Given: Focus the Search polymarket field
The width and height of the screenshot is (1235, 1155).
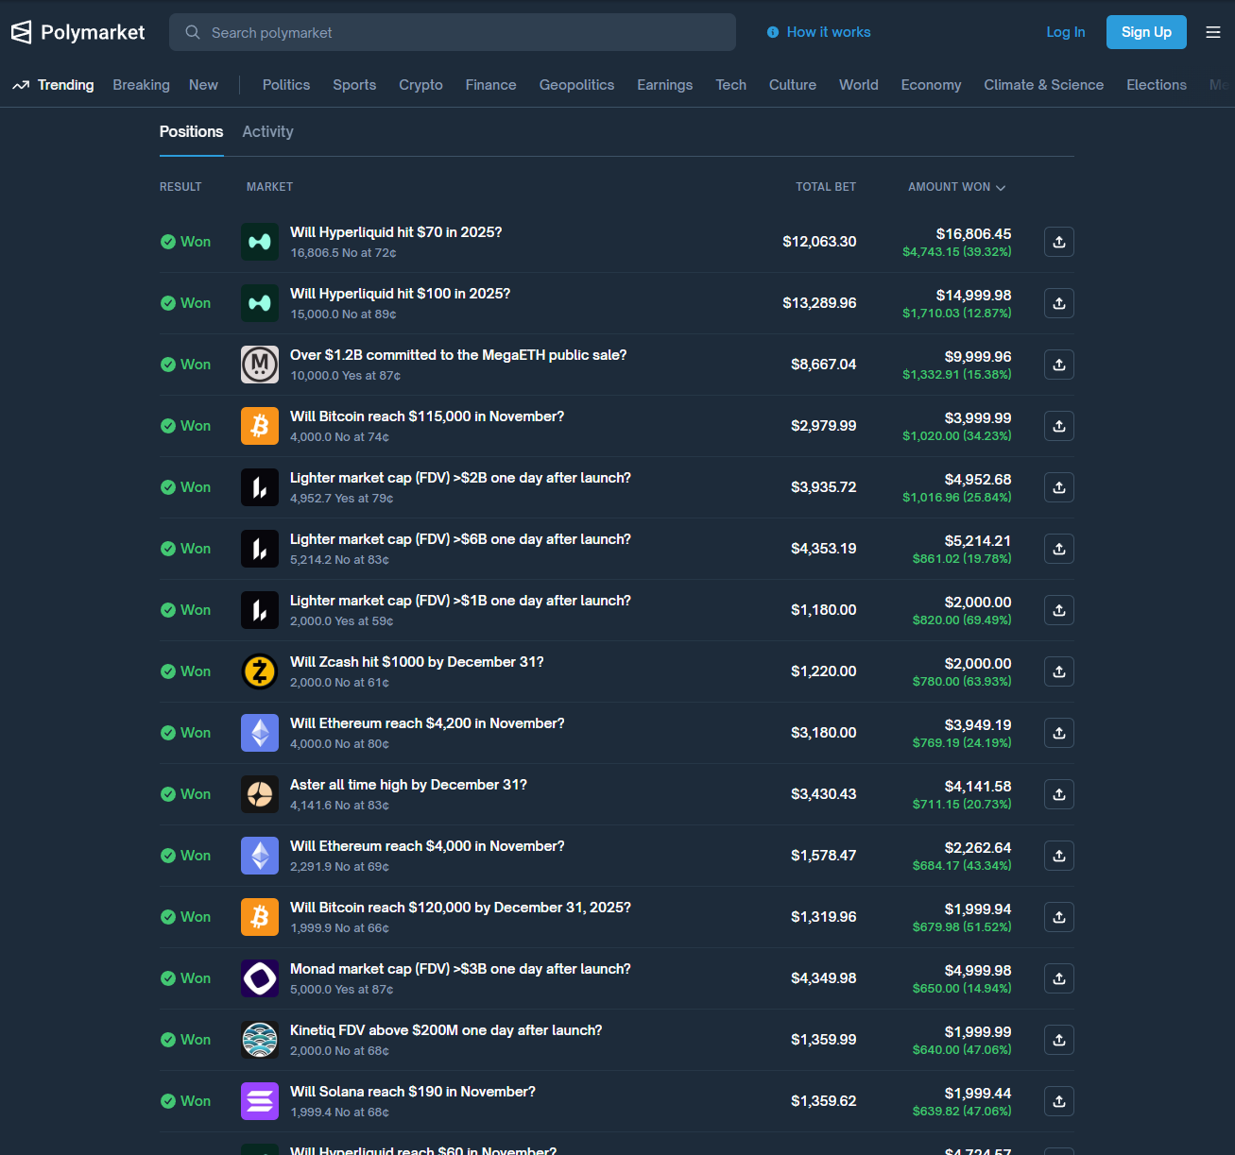Looking at the screenshot, I should pyautogui.click(x=454, y=32).
